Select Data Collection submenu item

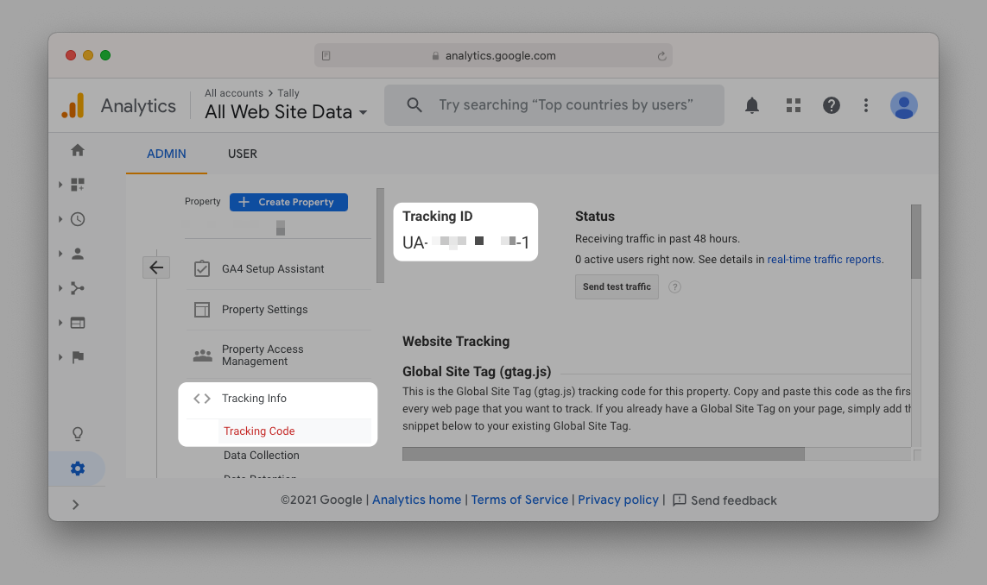pyautogui.click(x=262, y=455)
